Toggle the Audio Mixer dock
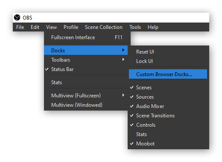222x162 pixels. 168,106
